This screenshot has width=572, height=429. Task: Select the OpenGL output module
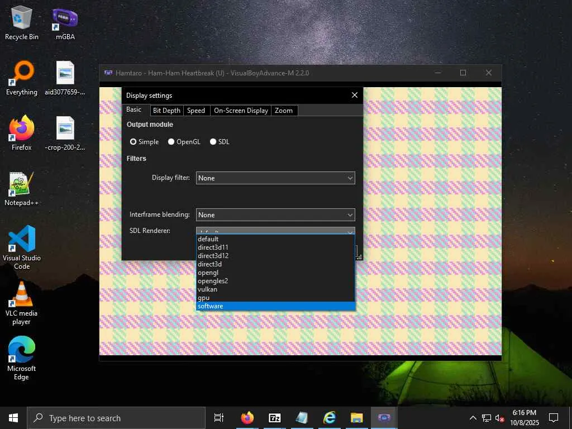(184, 141)
